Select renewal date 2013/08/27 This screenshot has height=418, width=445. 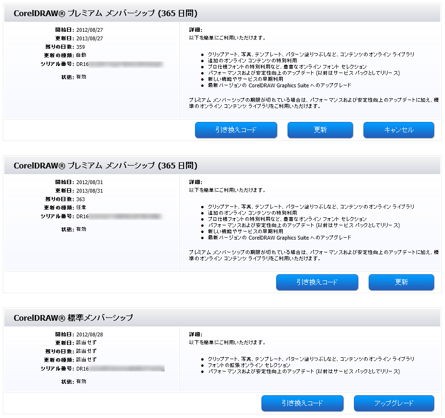click(90, 38)
